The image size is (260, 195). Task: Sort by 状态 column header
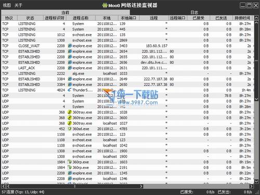tap(30, 18)
